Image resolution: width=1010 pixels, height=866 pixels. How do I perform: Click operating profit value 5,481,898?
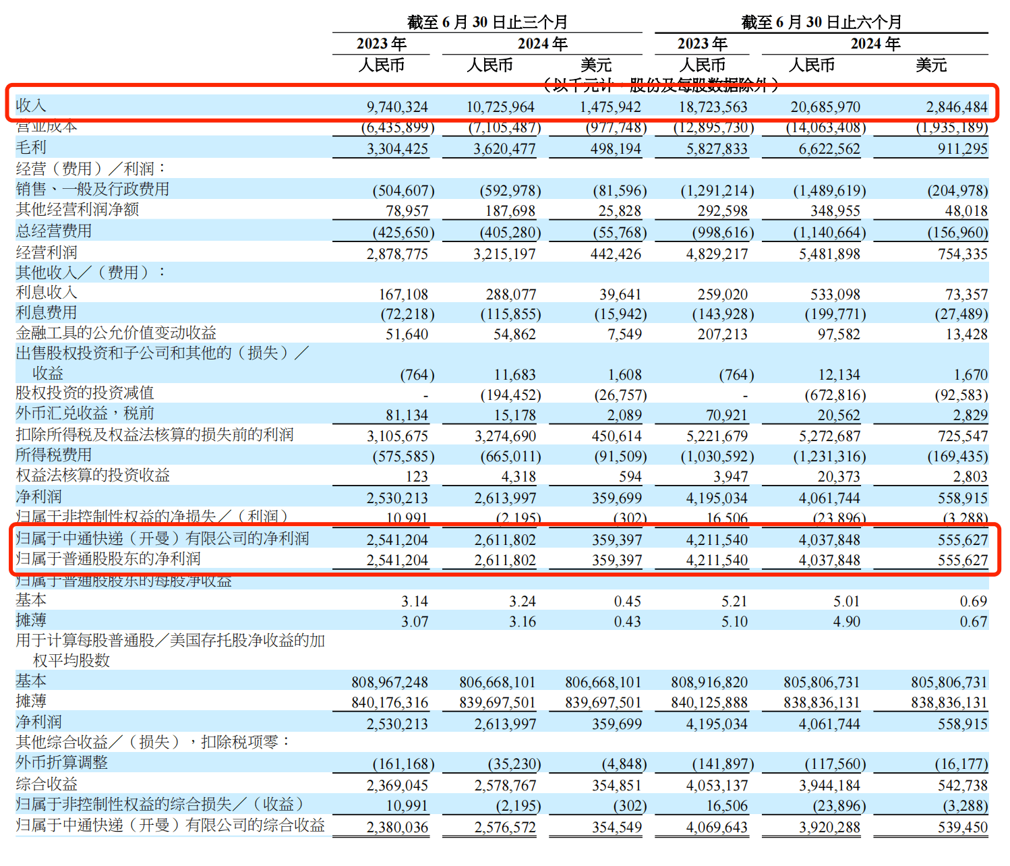(x=830, y=254)
